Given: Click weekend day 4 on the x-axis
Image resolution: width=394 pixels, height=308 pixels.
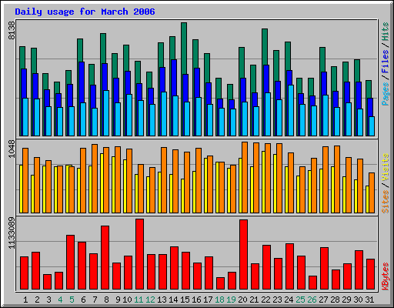Looking at the screenshot, I should pos(60,300).
